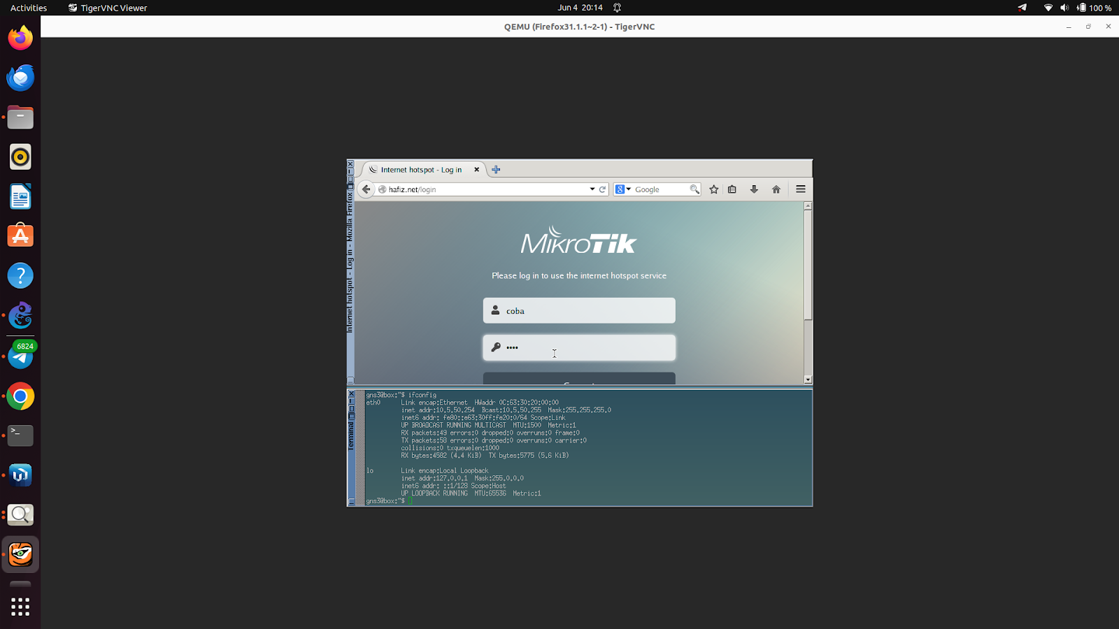Open Help from the dock
This screenshot has width=1119, height=629.
(20, 275)
